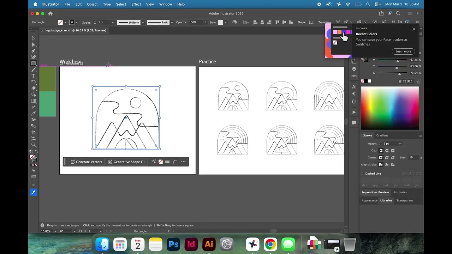Select Butt Cap in Stroke panel
452x254 pixels.
click(381, 151)
